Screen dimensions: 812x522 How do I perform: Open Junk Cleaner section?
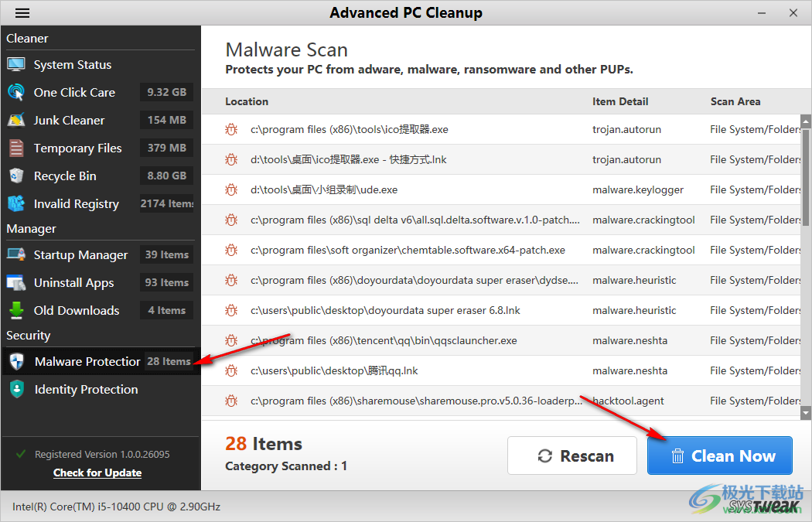pyautogui.click(x=69, y=120)
